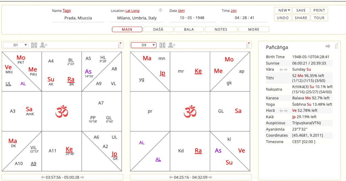The image size is (346, 181).
Task: Click the Tags link next to Name
Action: click(67, 11)
